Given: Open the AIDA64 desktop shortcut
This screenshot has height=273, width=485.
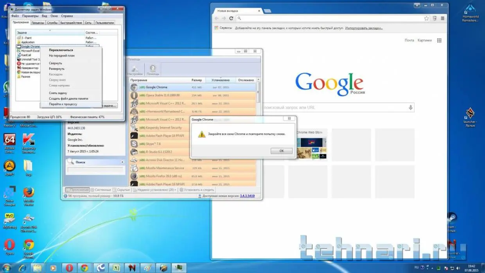Looking at the screenshot, I should pos(9,143).
